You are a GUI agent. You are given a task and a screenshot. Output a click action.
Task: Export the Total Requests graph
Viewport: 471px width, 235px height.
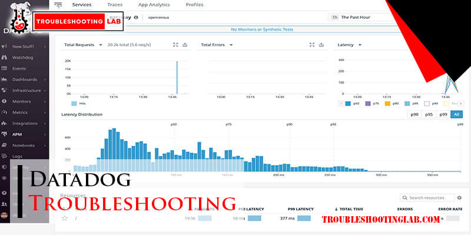(185, 45)
